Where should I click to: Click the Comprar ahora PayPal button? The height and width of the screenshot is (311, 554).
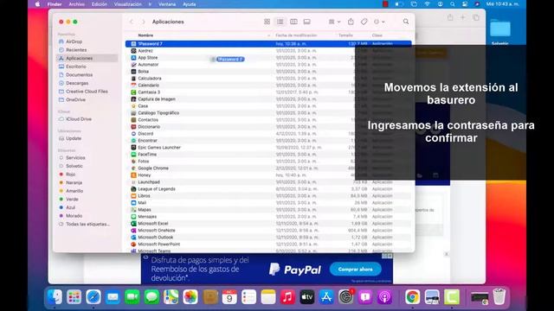click(356, 270)
